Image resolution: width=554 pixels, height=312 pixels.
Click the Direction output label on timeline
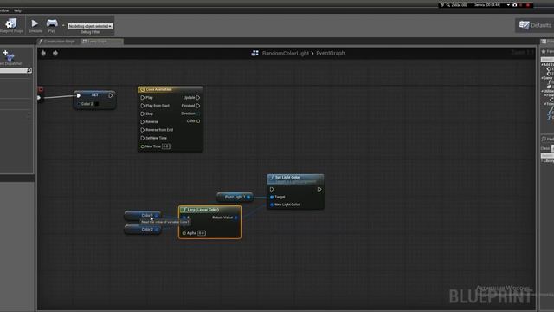(x=188, y=114)
